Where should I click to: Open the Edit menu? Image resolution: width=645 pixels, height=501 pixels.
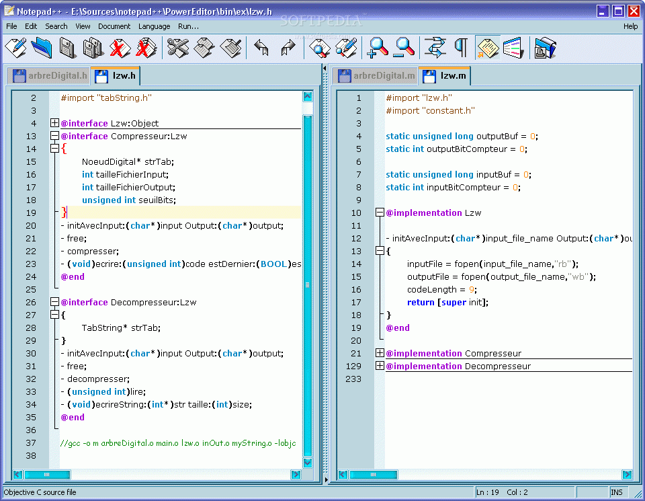pos(31,26)
